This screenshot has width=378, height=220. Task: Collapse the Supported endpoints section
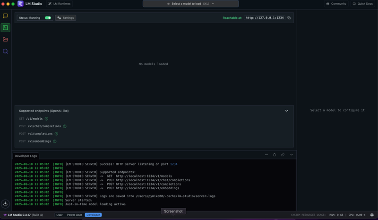287,111
